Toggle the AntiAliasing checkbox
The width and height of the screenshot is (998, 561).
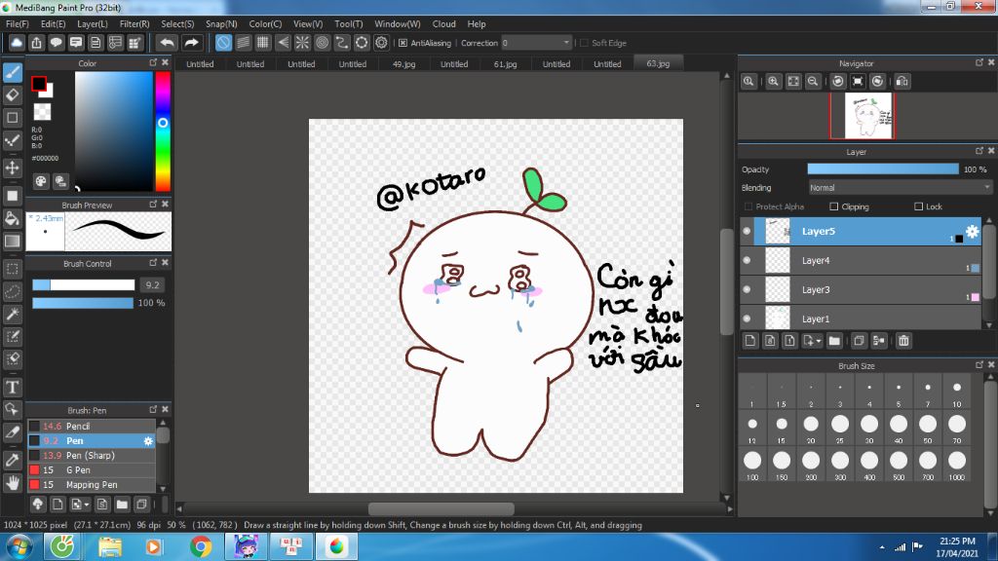[403, 43]
